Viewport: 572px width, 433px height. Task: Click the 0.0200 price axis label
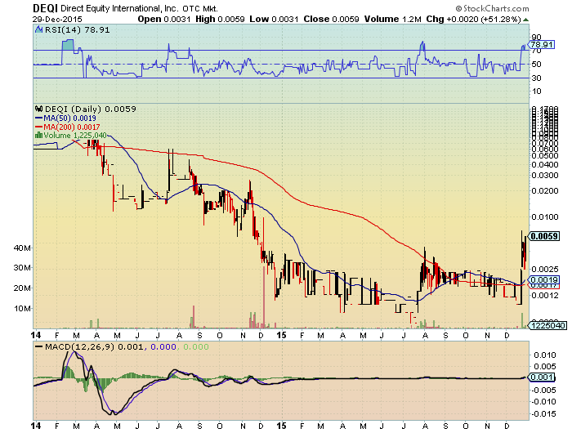point(545,191)
